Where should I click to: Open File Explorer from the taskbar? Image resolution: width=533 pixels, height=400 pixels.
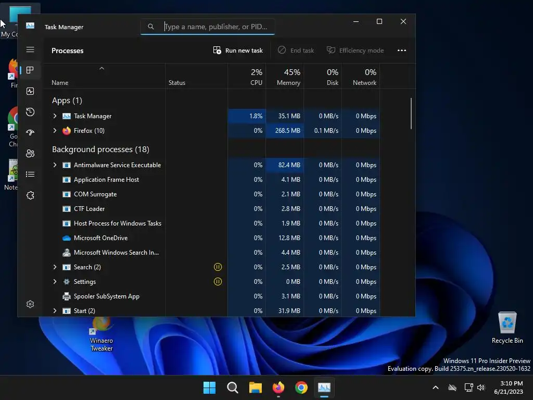click(255, 387)
